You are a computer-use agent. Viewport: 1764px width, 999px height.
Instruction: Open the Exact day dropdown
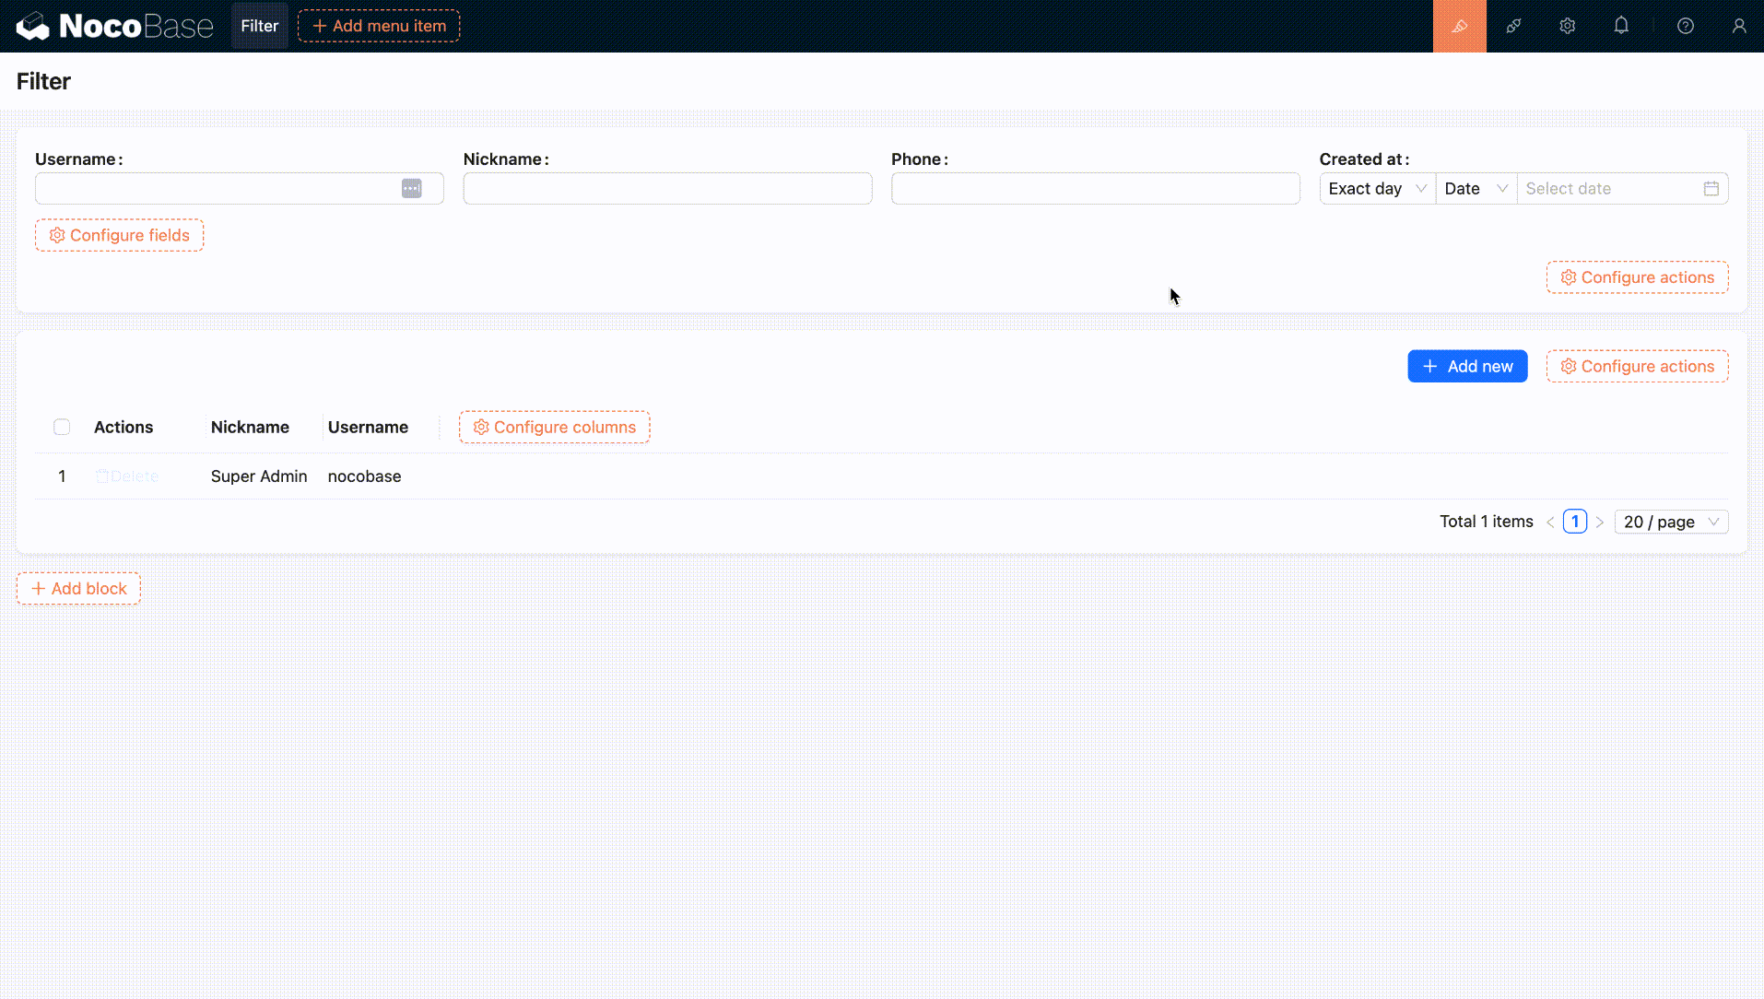coord(1376,188)
